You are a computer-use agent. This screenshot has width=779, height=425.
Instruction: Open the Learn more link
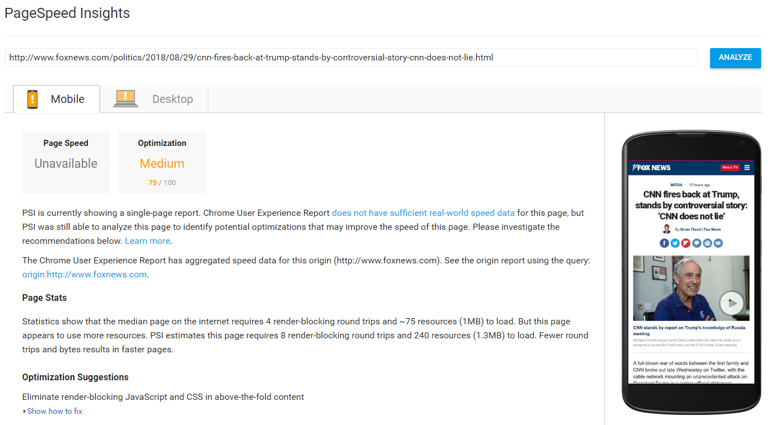[147, 241]
